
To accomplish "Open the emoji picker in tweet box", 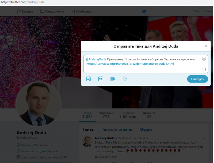I will [x=204, y=59].
